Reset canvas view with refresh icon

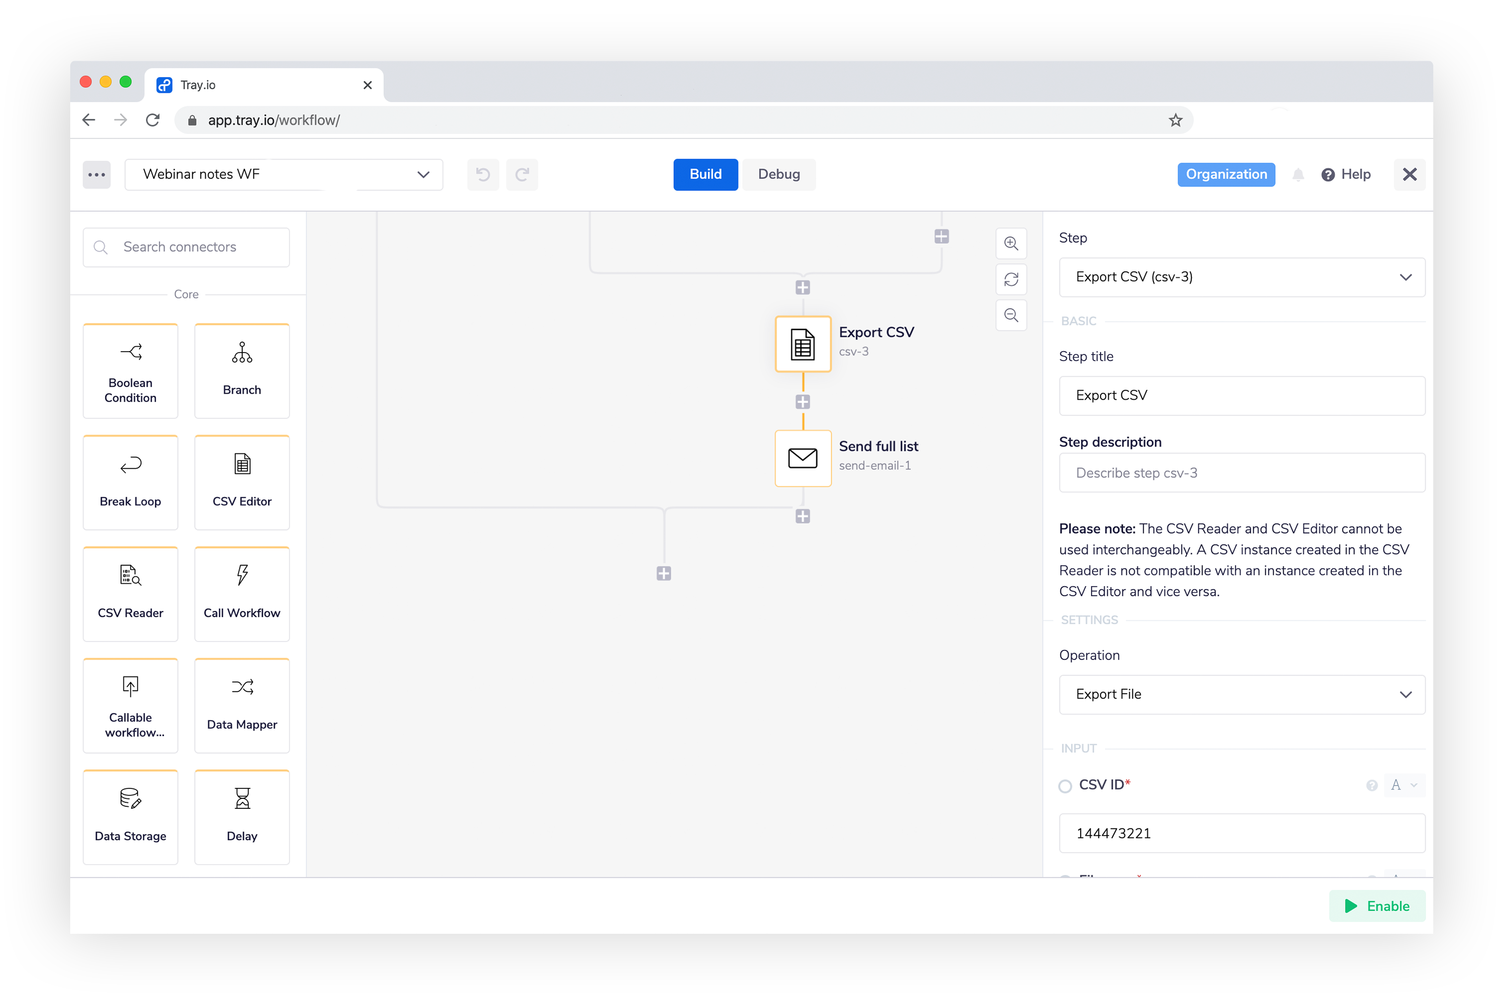click(x=1011, y=279)
